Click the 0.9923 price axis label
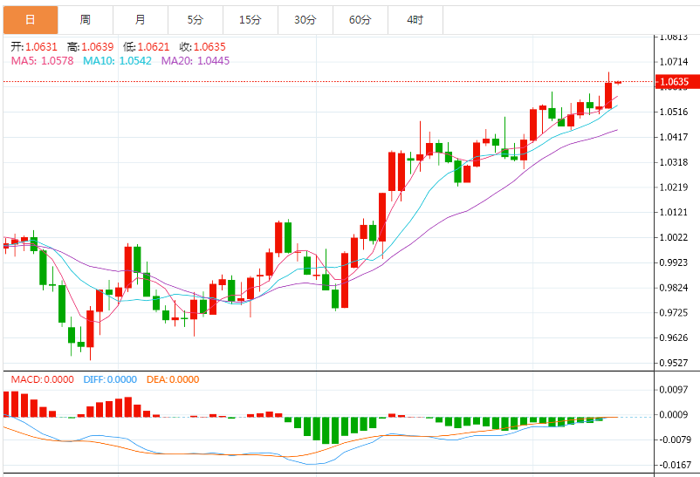 [674, 262]
